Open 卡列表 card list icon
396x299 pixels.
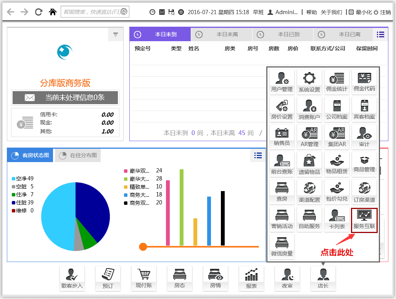(336, 219)
